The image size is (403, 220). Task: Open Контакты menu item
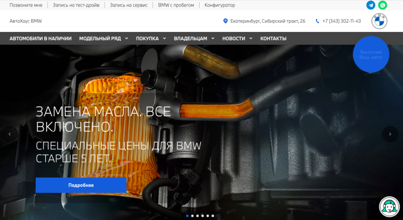click(x=273, y=38)
